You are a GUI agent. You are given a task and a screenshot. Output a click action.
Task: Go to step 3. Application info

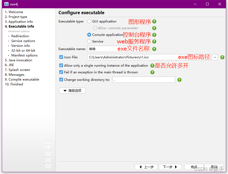(19, 22)
